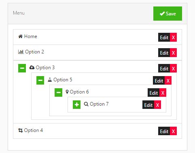The height and width of the screenshot is (153, 195).
Task: Open Edit for Option 2
Action: [x=164, y=53]
